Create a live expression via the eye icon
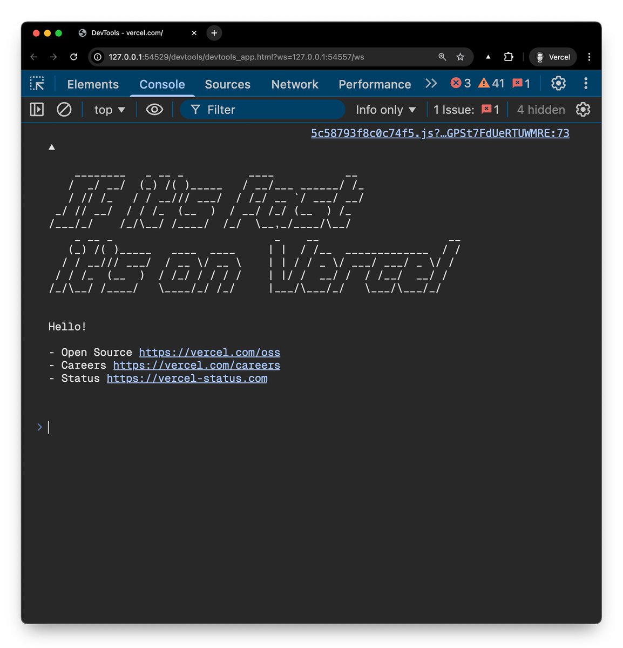This screenshot has width=623, height=648. pos(154,110)
